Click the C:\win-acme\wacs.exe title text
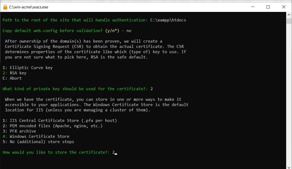The height and width of the screenshot is (169, 292). (29, 7)
